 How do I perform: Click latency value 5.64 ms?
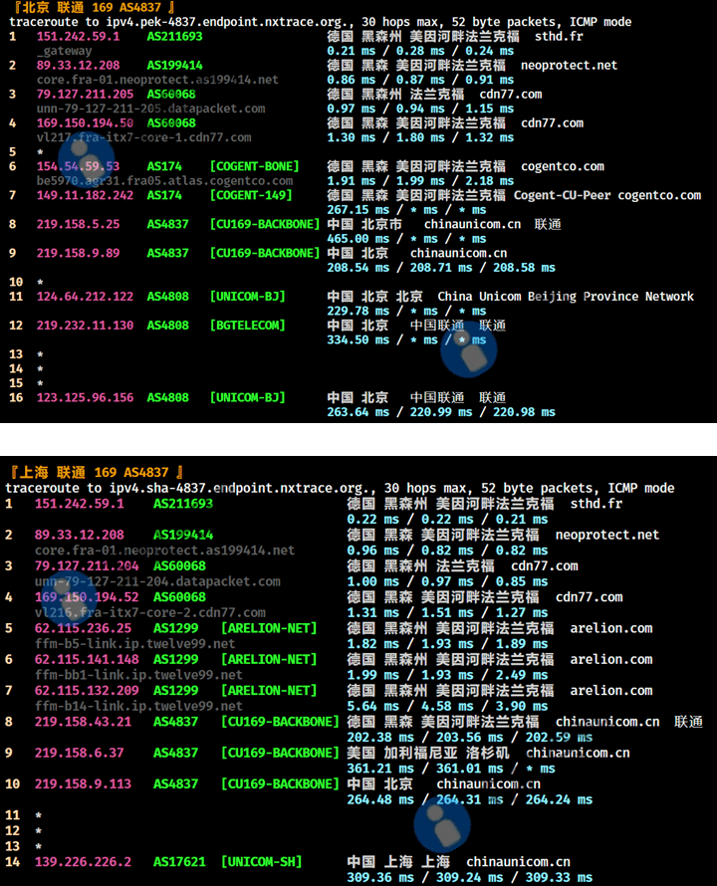point(373,707)
